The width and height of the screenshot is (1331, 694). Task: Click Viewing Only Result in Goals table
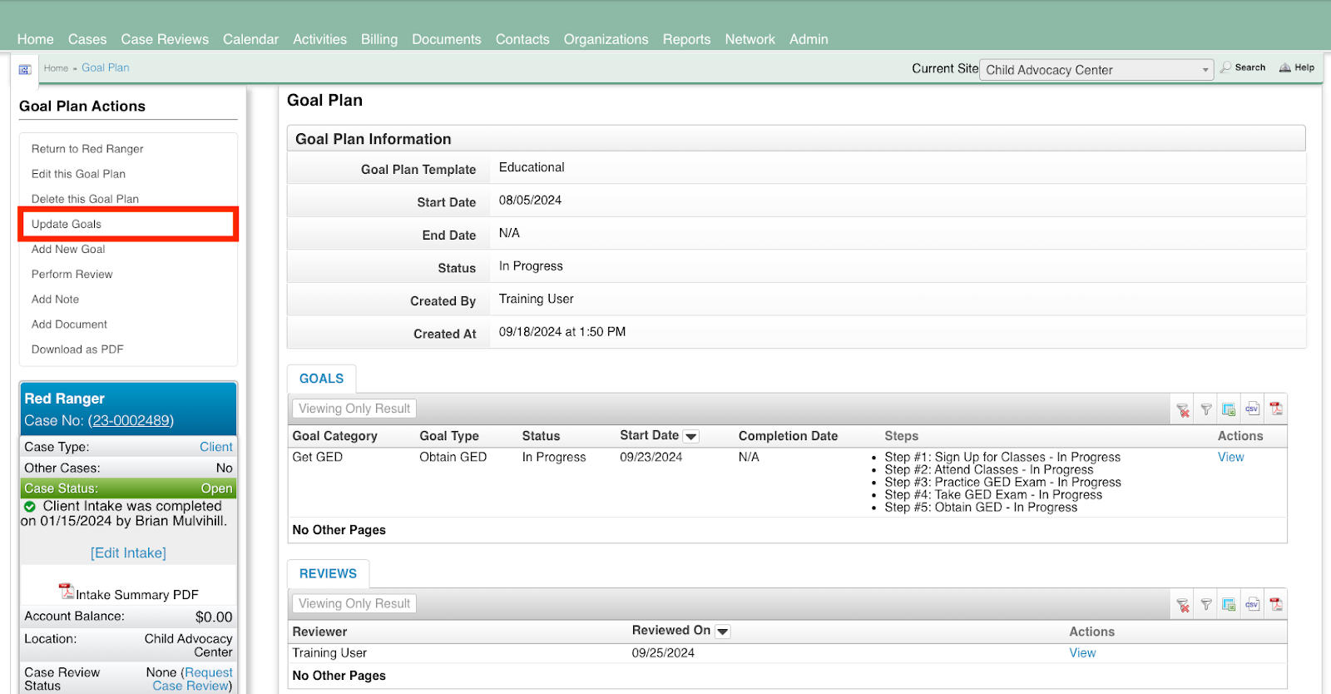coord(354,409)
